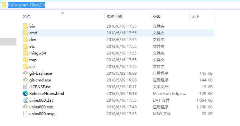240x126 pixels.
Task: Click the 应用程序 type of git-bash.exe
Action: point(161,73)
